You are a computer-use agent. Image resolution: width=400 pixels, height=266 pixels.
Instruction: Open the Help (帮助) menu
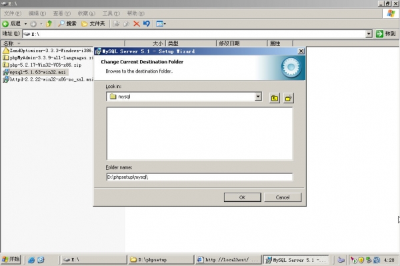[x=136, y=13]
